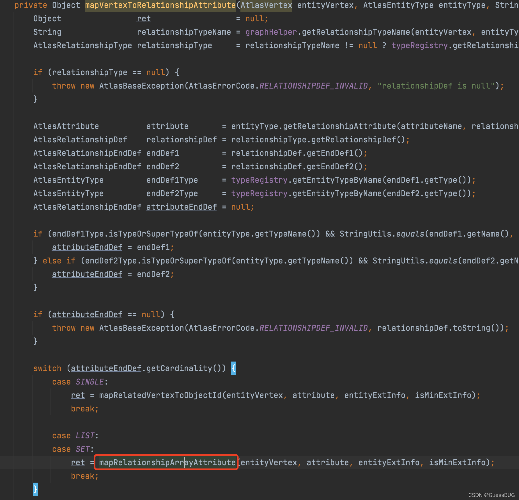Click mapRelationshipArrayAttribute method call
The image size is (519, 500).
click(x=167, y=463)
